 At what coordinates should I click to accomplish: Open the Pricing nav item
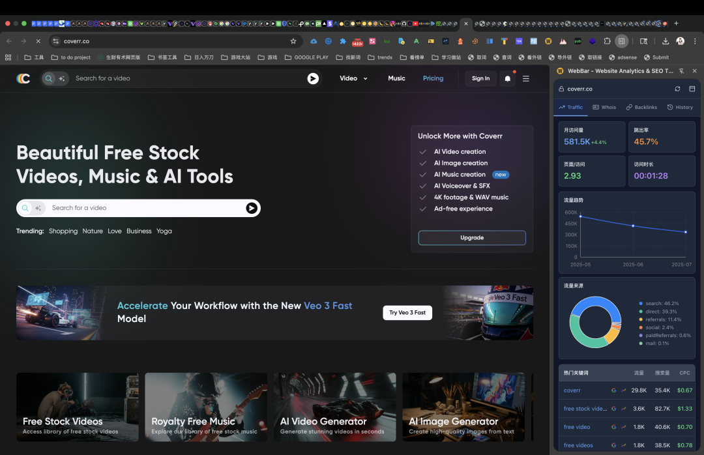coord(433,79)
